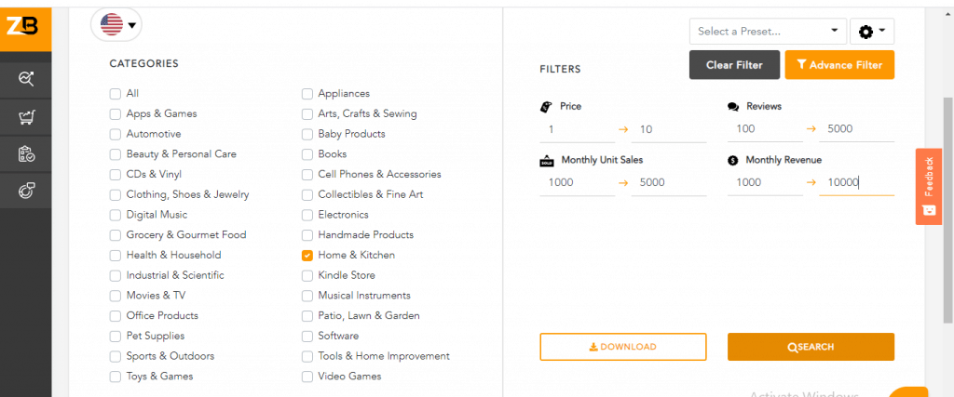
Task: Click the US flag marketplace icon
Action: pyautogui.click(x=112, y=25)
